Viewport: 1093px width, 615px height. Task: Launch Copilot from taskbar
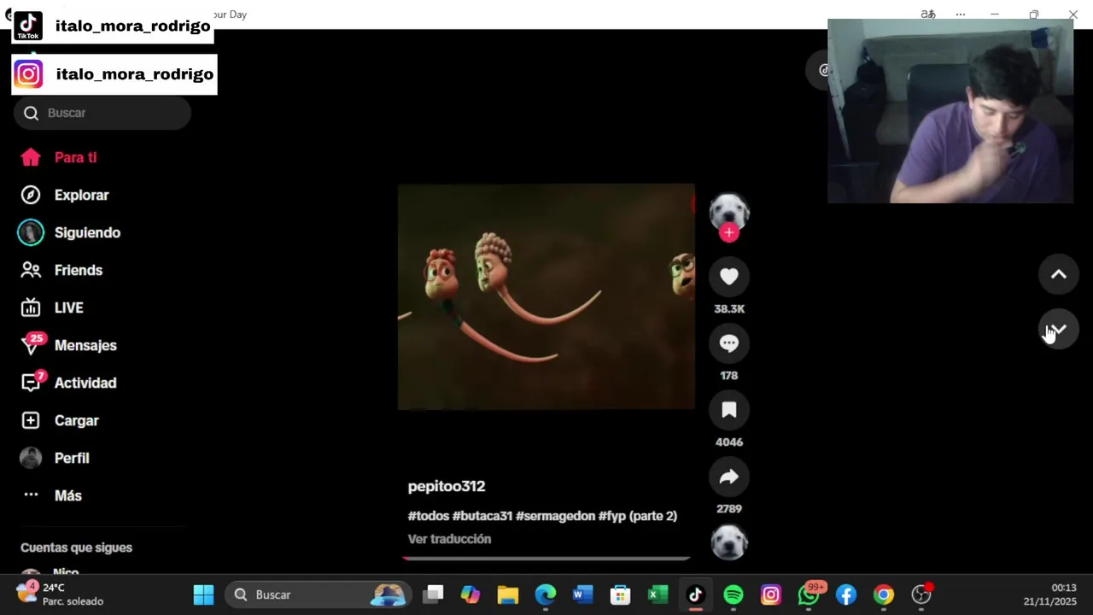471,594
